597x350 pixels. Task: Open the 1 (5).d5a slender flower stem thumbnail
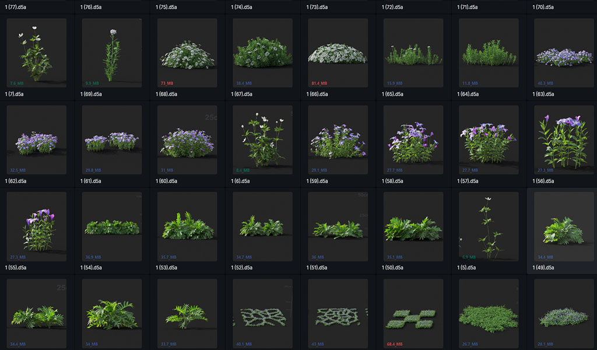[488, 226]
